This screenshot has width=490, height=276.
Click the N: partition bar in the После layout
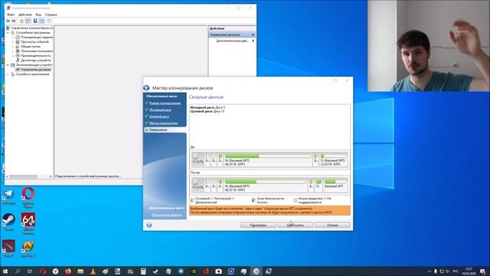(x=266, y=181)
